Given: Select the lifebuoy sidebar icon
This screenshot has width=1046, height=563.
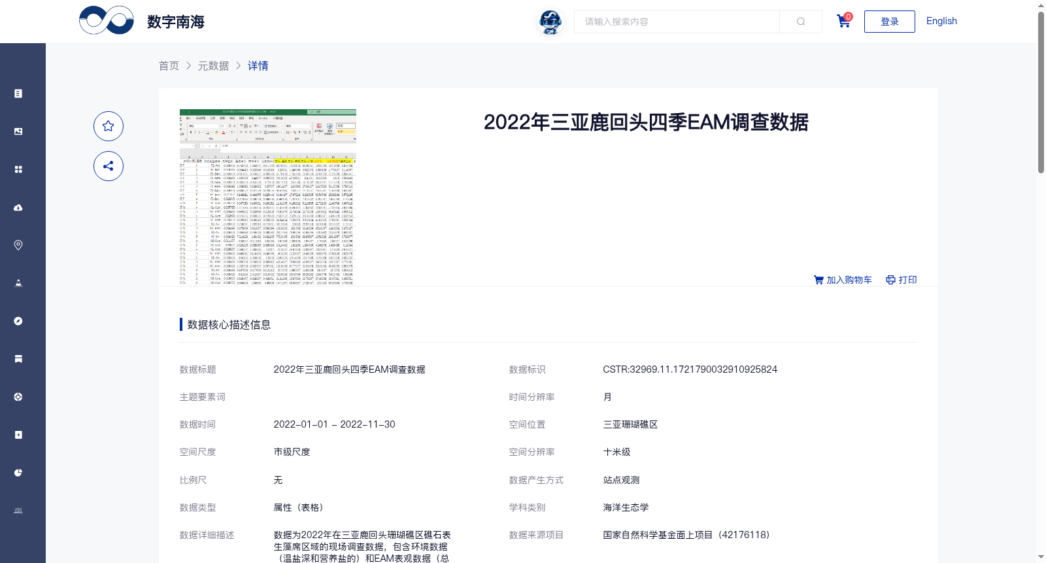Looking at the screenshot, I should (18, 397).
